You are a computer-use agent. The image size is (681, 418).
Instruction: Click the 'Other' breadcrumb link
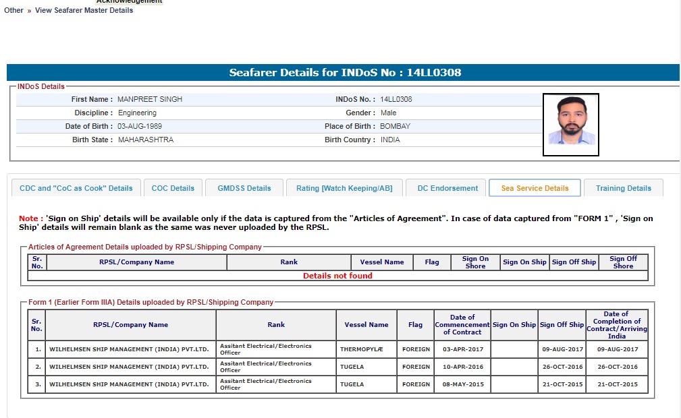pyautogui.click(x=13, y=11)
